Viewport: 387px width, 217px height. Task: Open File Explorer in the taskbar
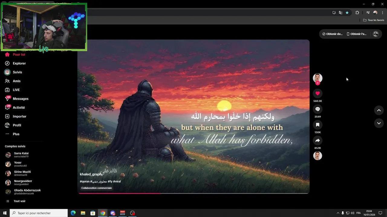click(x=83, y=213)
